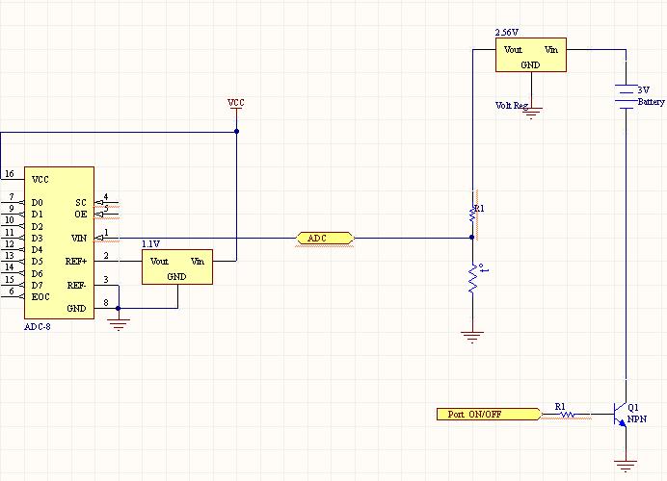Click pin number 3 at REF-

(x=106, y=279)
